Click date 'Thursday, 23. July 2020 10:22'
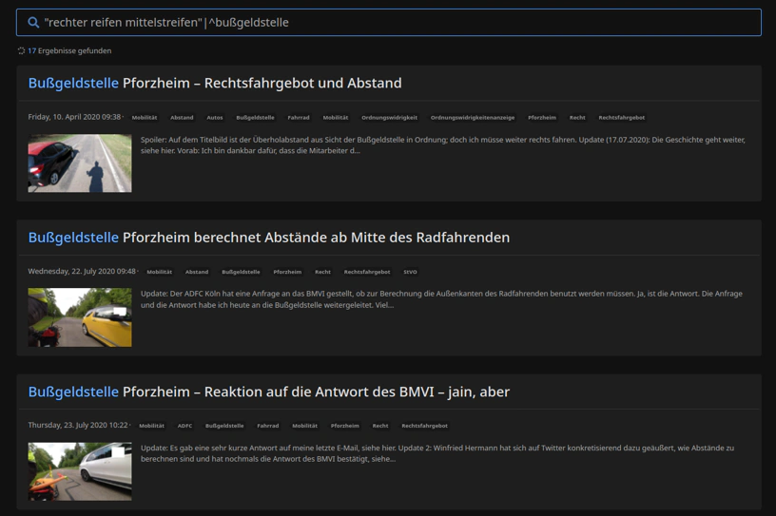 pyautogui.click(x=78, y=426)
